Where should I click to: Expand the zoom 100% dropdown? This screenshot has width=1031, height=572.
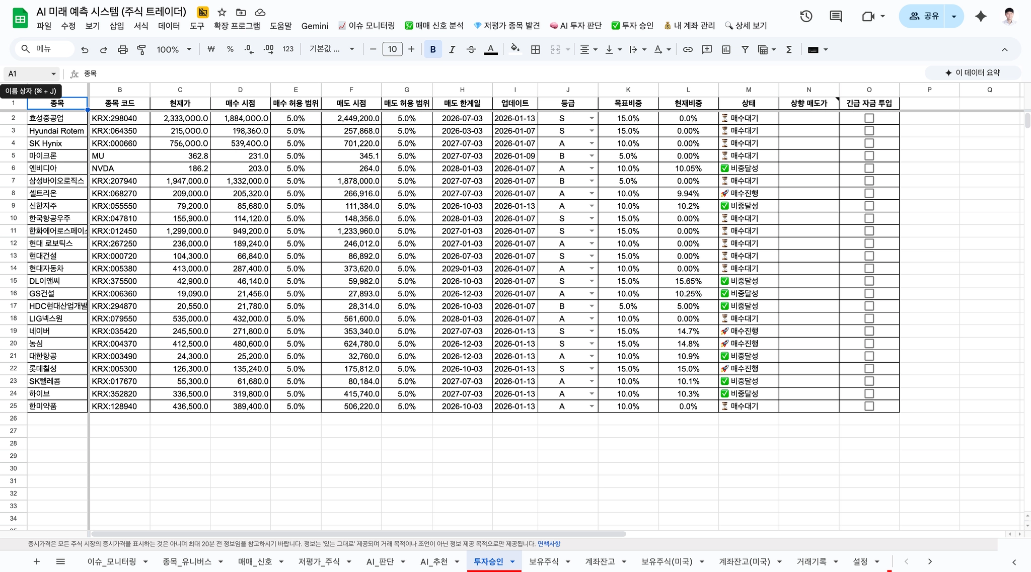(x=189, y=49)
